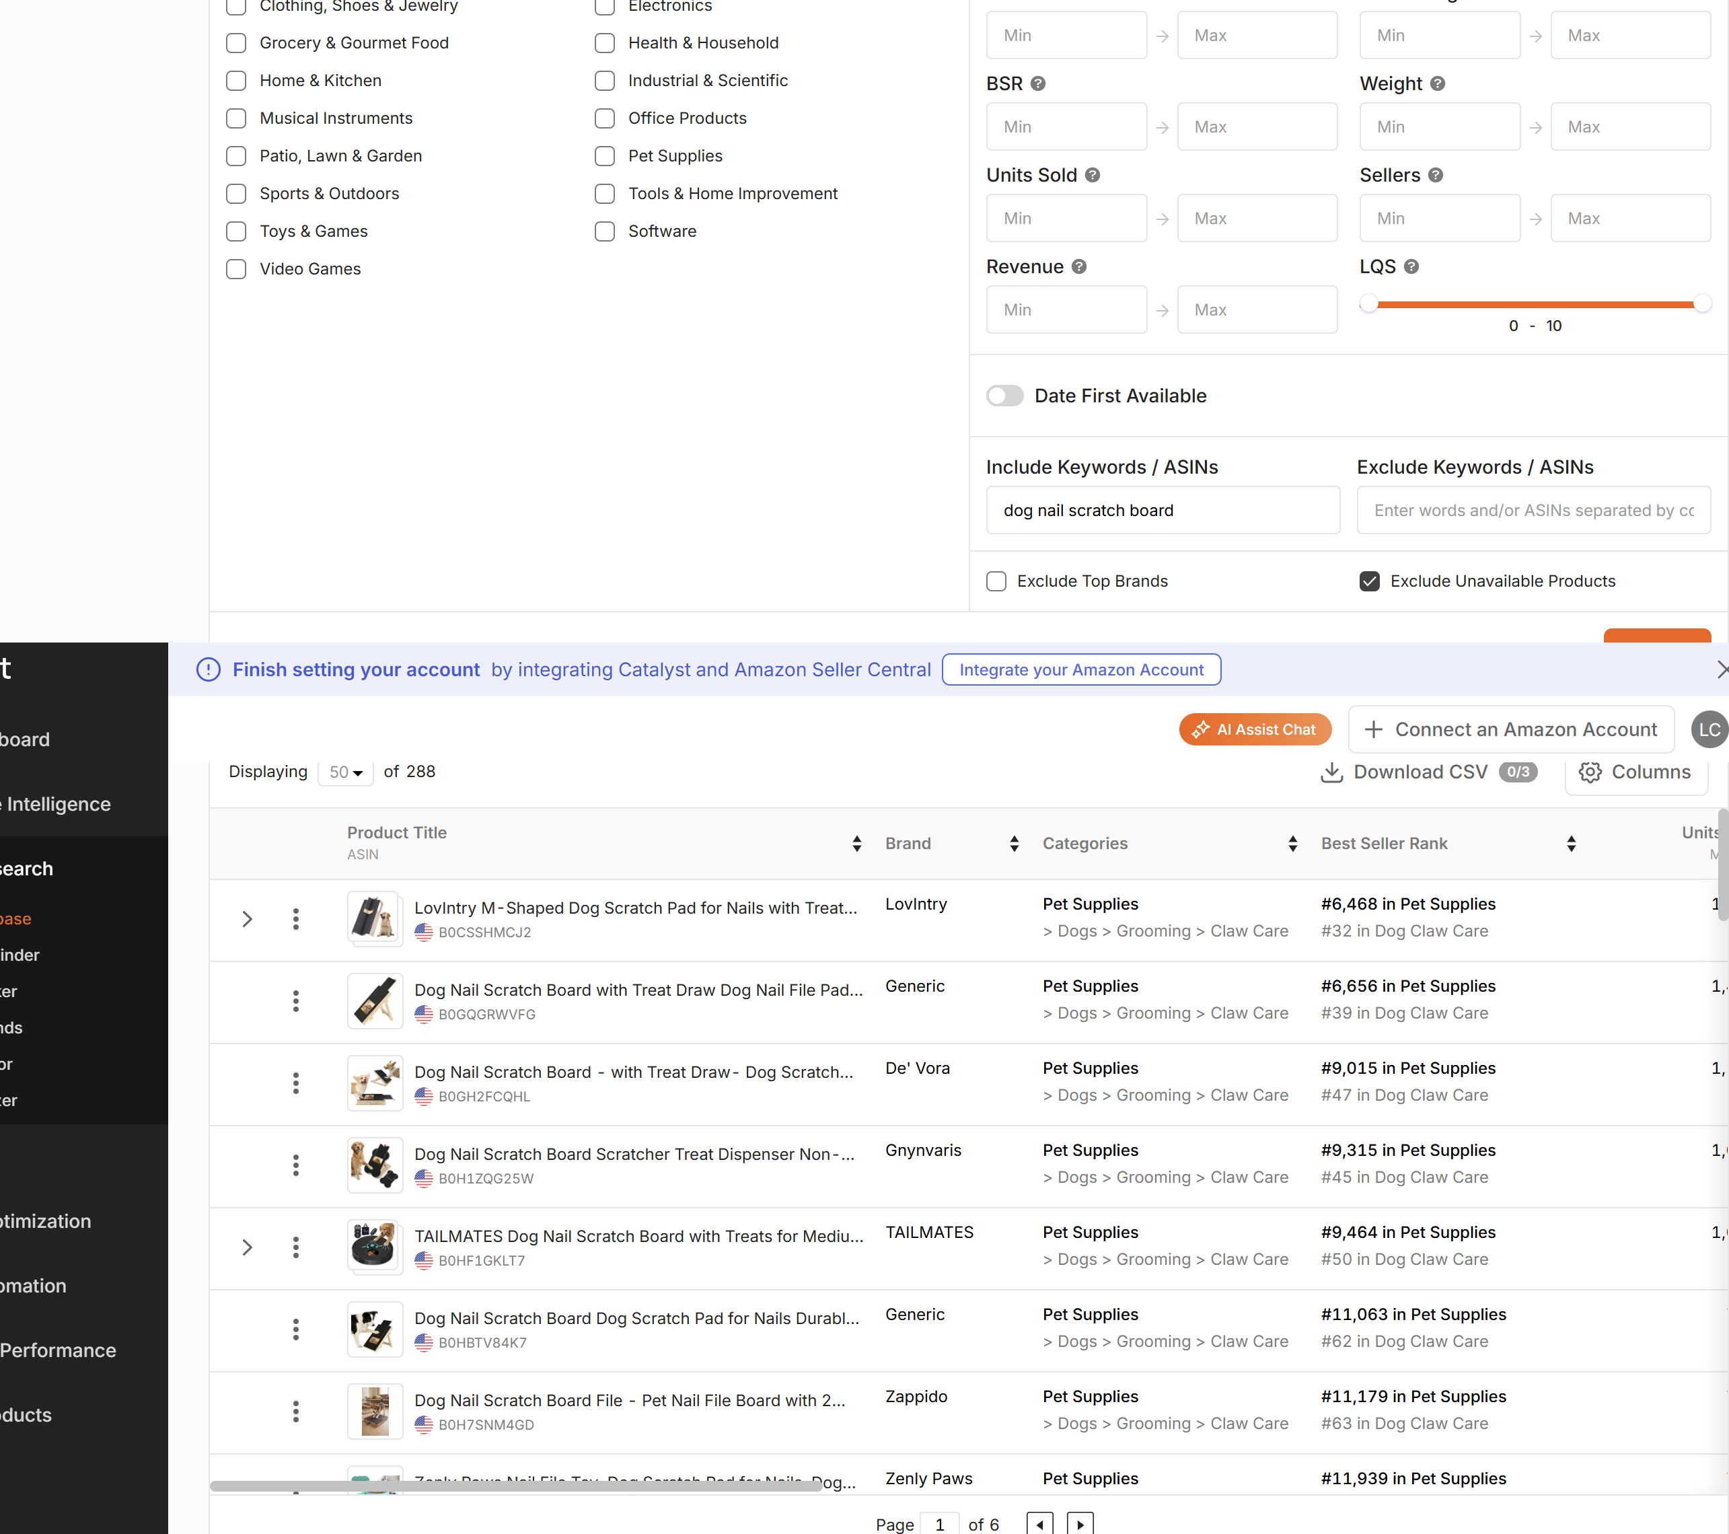Open the kebab menu for LovIntry row
This screenshot has width=1729, height=1534.
click(x=296, y=920)
